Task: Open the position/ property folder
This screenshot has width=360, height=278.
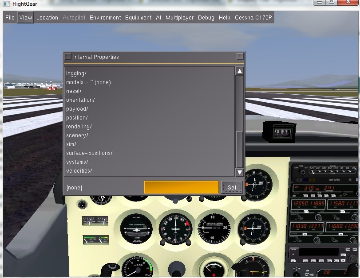Action: click(77, 118)
